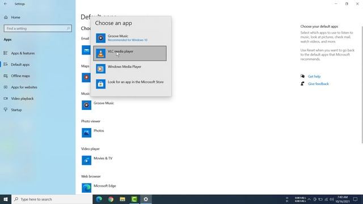Open the Email default app icon
Viewport: 363px width, 204px height.
pyautogui.click(x=86, y=50)
